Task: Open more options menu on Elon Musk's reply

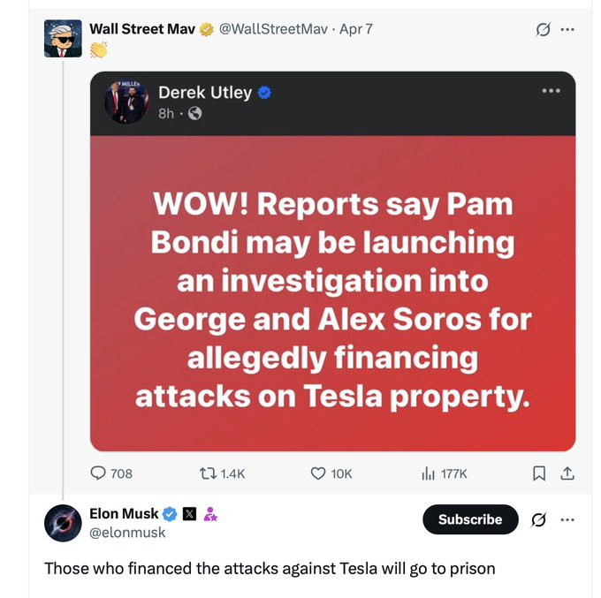Action: click(x=567, y=519)
